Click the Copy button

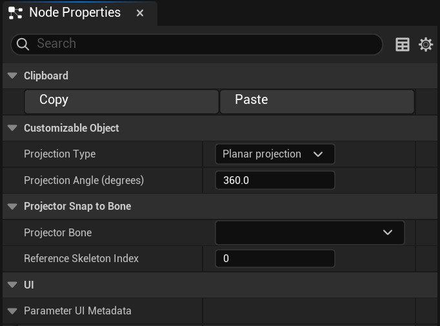[x=121, y=101]
